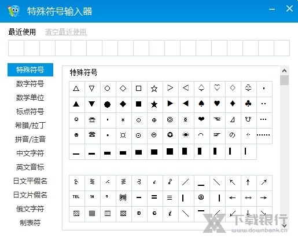Choose the solid black circle symbol
This screenshot has width=298, height=238.
[x=108, y=104]
